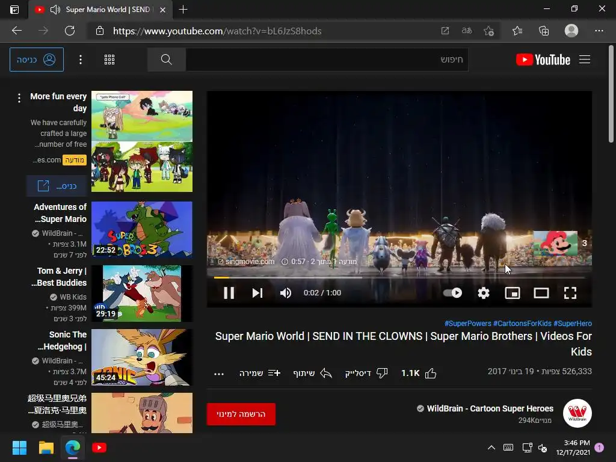Toggle the autoplay switch in player
The height and width of the screenshot is (462, 616).
(x=452, y=293)
